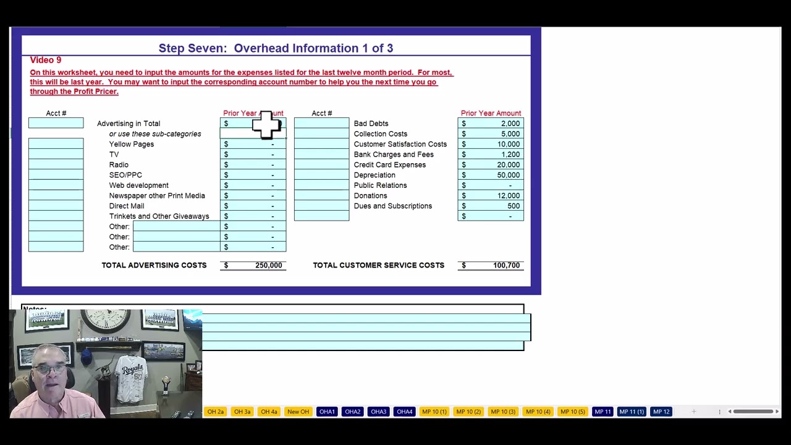Select Newspaper other Print Media amount cell
The height and width of the screenshot is (445, 791).
click(x=253, y=196)
